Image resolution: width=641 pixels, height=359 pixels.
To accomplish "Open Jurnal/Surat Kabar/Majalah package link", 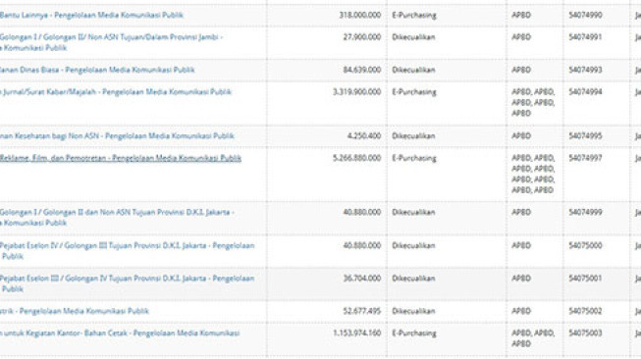I will click(116, 92).
